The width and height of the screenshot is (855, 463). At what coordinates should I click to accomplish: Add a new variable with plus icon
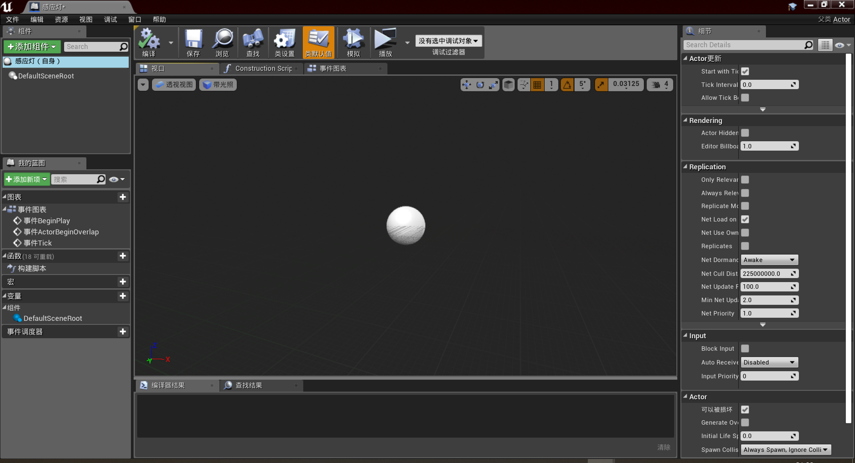point(123,296)
